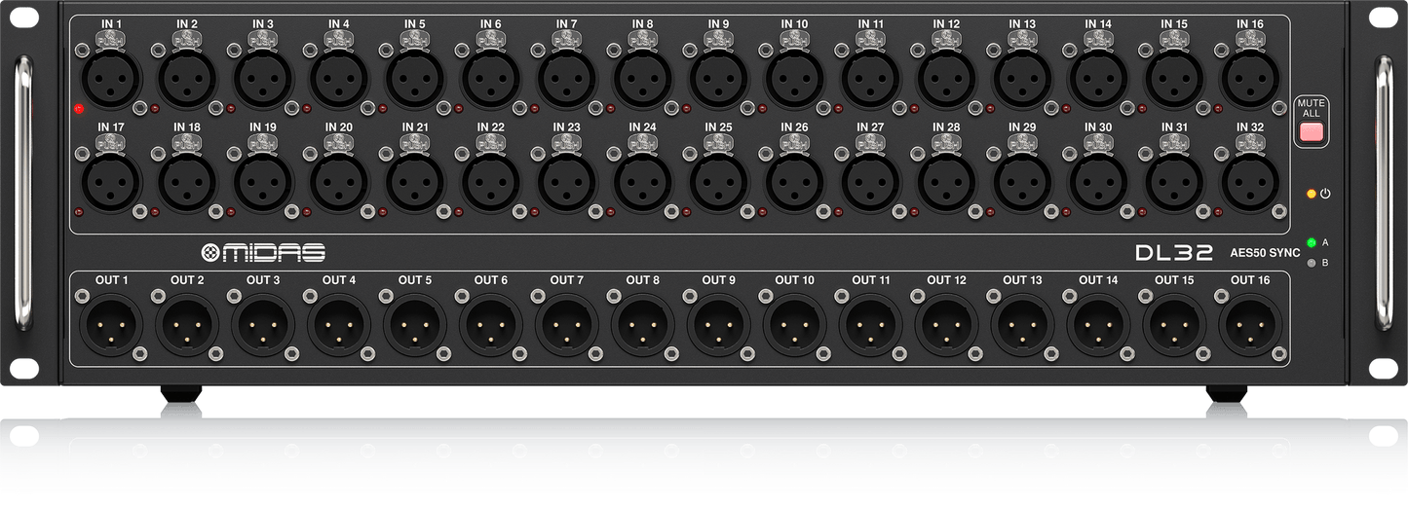Click the left chrome rack handle
Viewport: 1408px width, 506px height.
[x=23, y=192]
